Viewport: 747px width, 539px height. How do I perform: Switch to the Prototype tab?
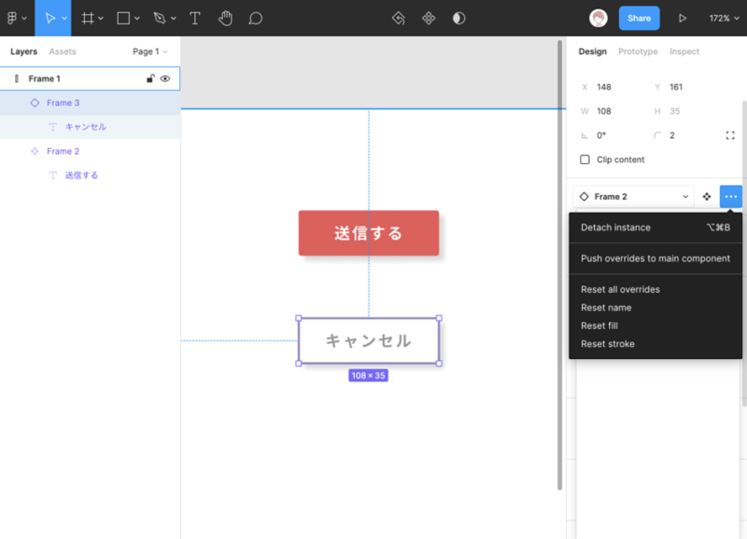tap(638, 52)
